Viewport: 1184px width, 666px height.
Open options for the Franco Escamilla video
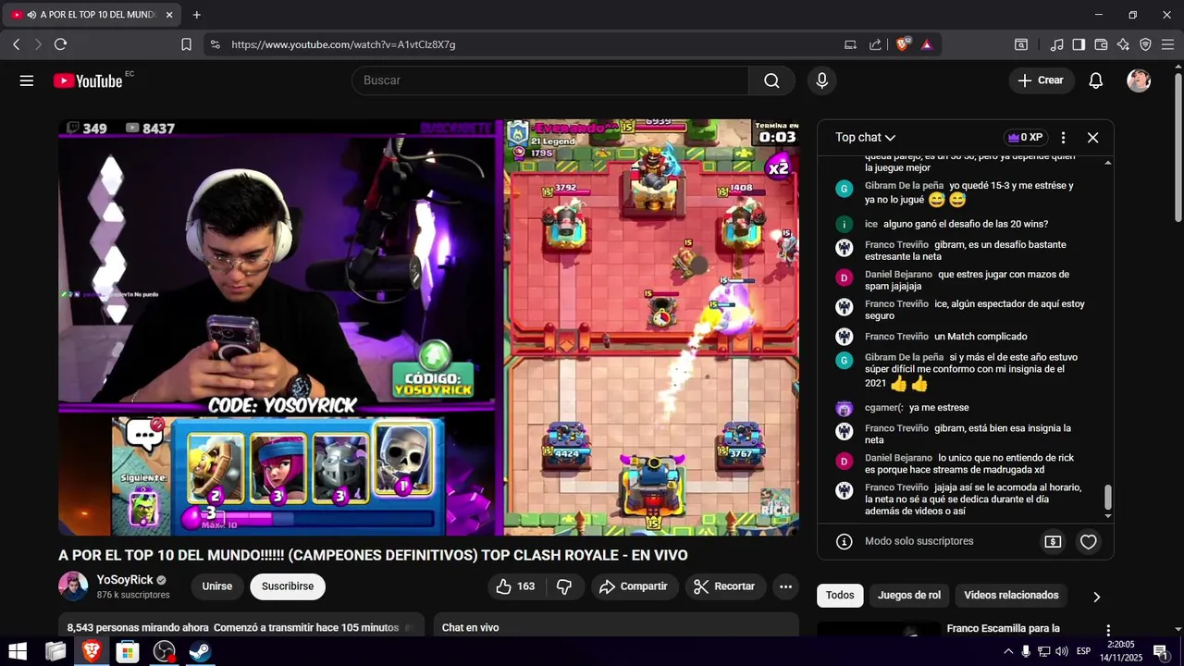coord(1107,630)
